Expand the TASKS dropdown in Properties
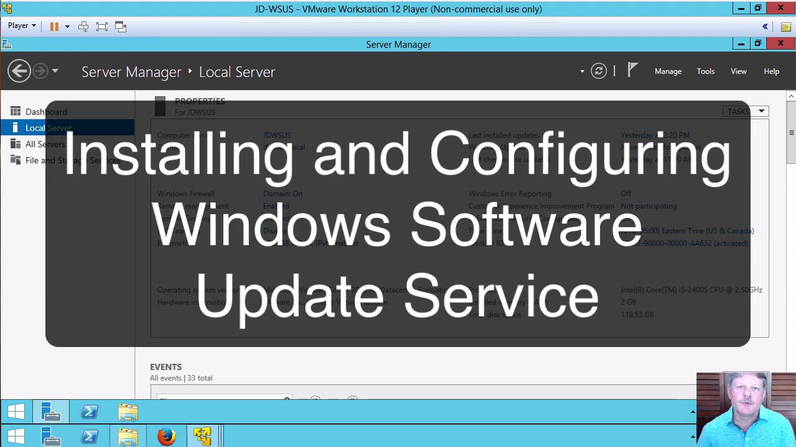This screenshot has width=796, height=447. (x=747, y=111)
